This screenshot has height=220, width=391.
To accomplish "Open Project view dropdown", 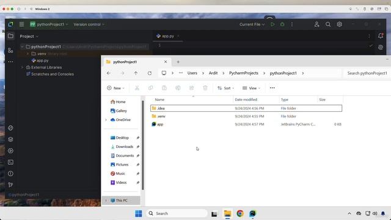I will coord(29,37).
